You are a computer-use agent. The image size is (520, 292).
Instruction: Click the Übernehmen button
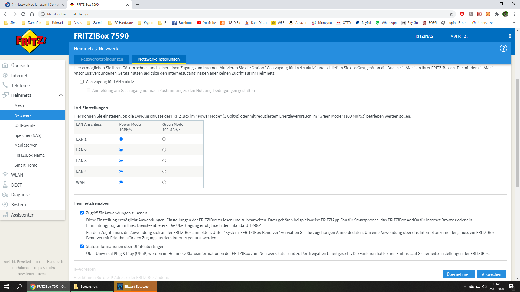tap(459, 274)
